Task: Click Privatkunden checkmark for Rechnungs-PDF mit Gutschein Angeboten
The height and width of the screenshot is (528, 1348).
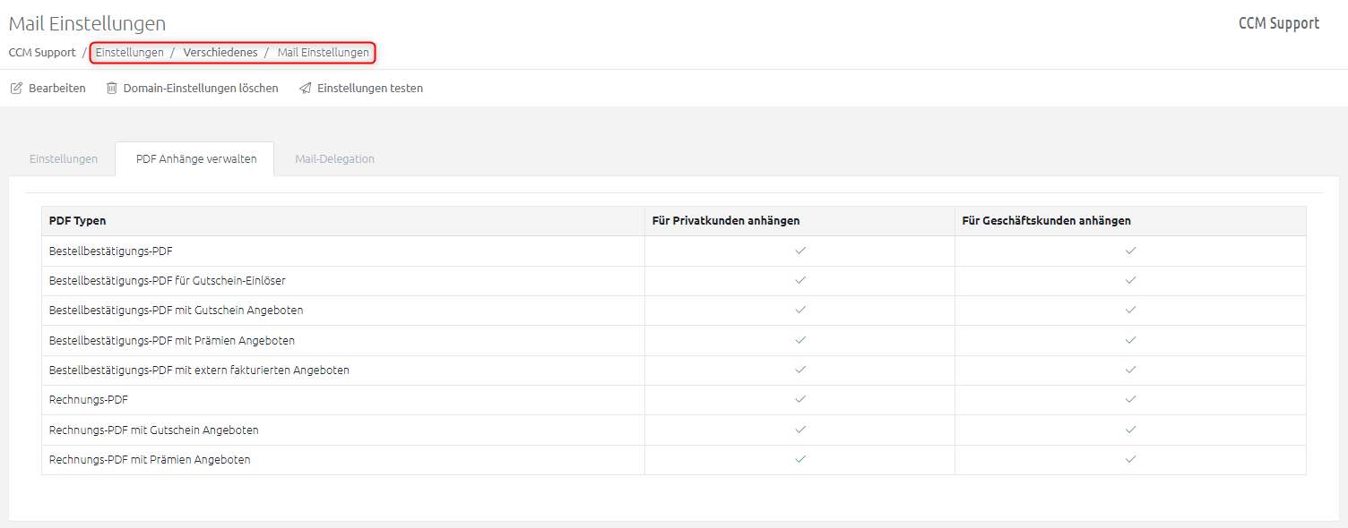Action: click(800, 430)
